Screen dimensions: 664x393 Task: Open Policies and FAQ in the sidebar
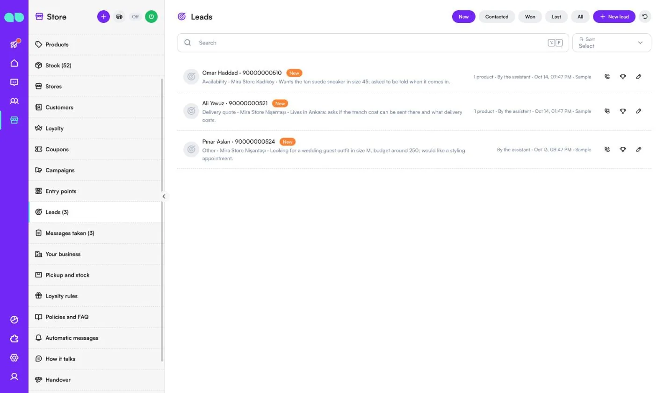tap(96, 317)
